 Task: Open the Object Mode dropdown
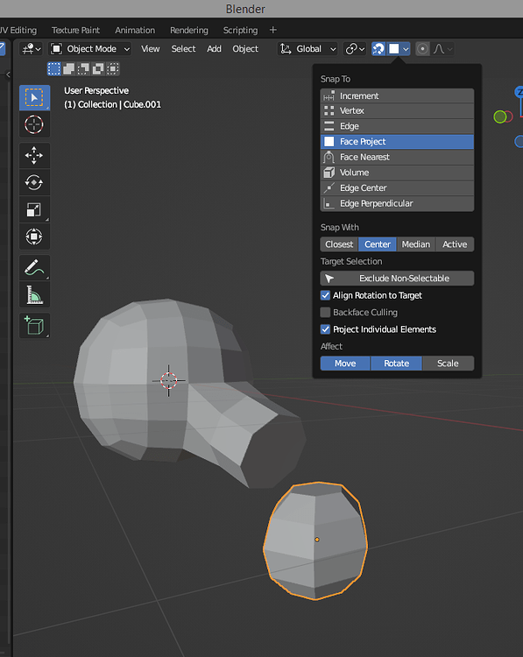pos(90,49)
